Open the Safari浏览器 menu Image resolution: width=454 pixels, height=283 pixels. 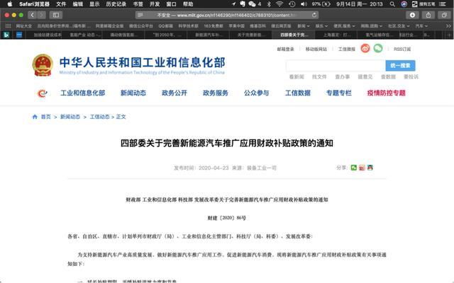tap(34, 4)
